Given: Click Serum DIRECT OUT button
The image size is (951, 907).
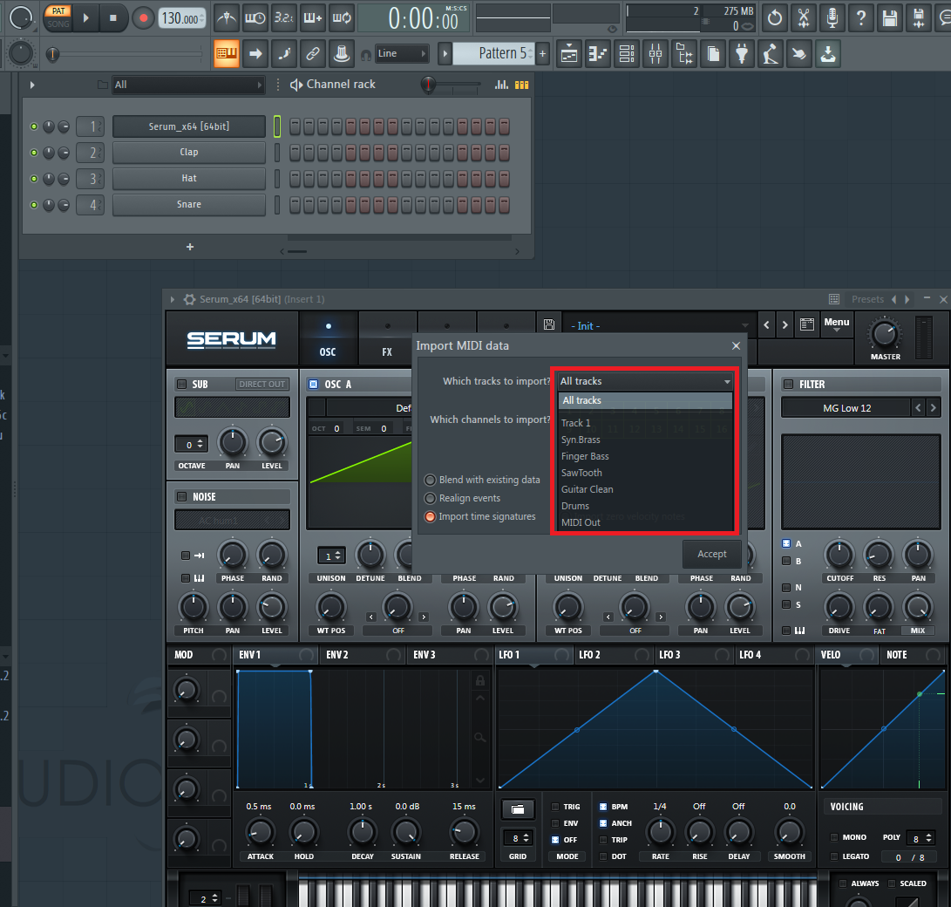Looking at the screenshot, I should tap(262, 384).
